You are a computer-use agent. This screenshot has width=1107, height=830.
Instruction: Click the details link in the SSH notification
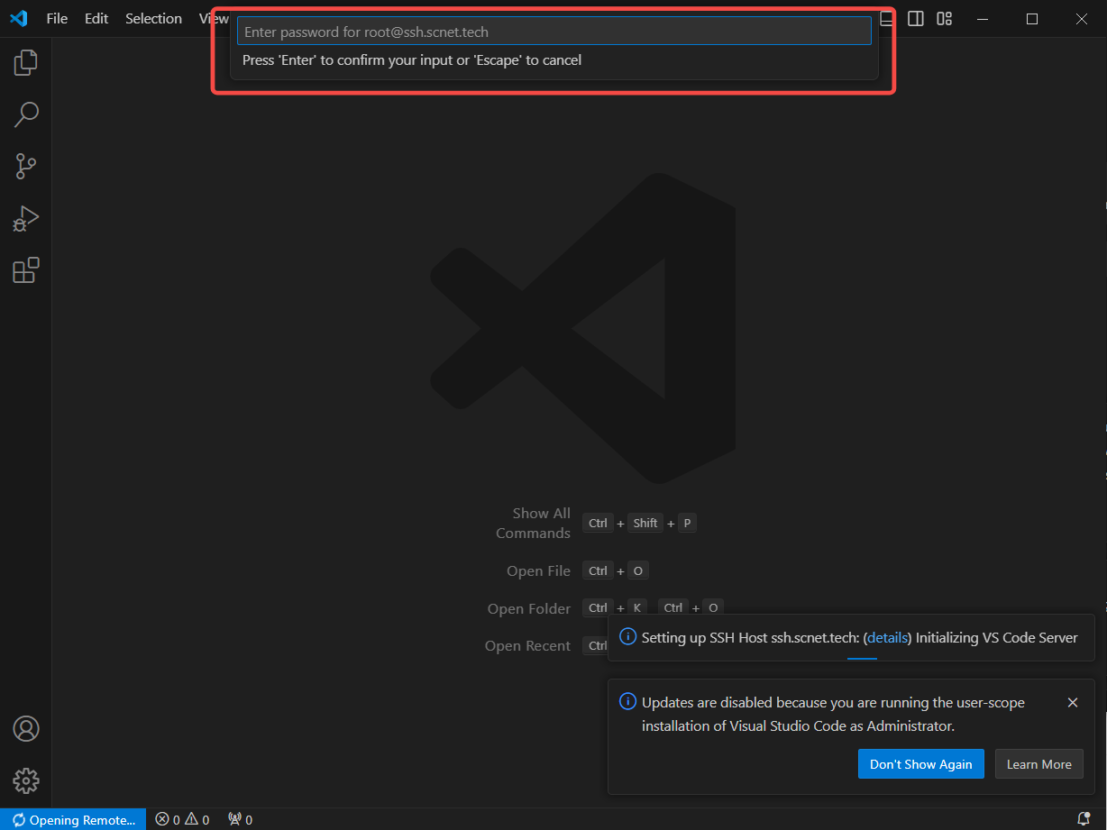click(x=887, y=637)
